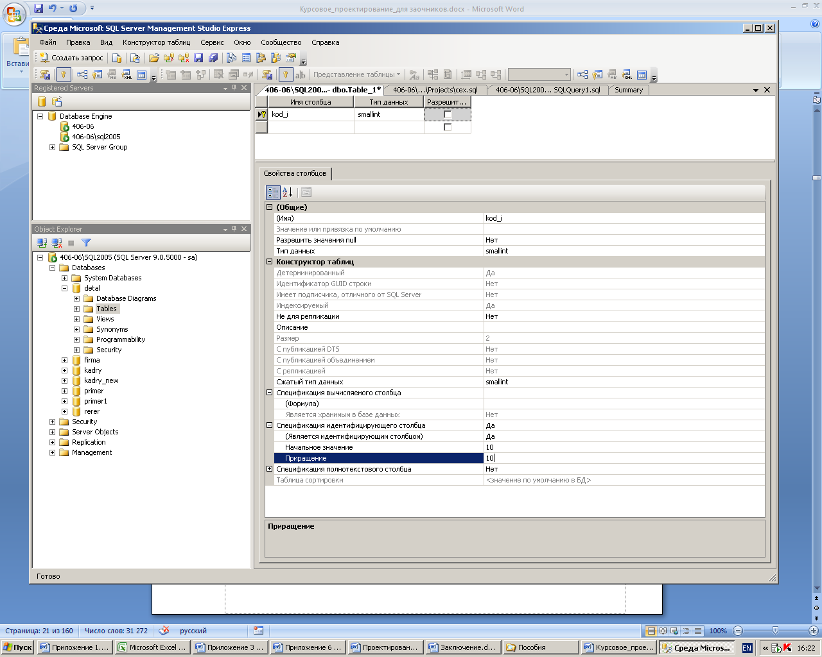Click the Connect icon in Object Explorer toolbar
The width and height of the screenshot is (822, 657).
tap(42, 243)
